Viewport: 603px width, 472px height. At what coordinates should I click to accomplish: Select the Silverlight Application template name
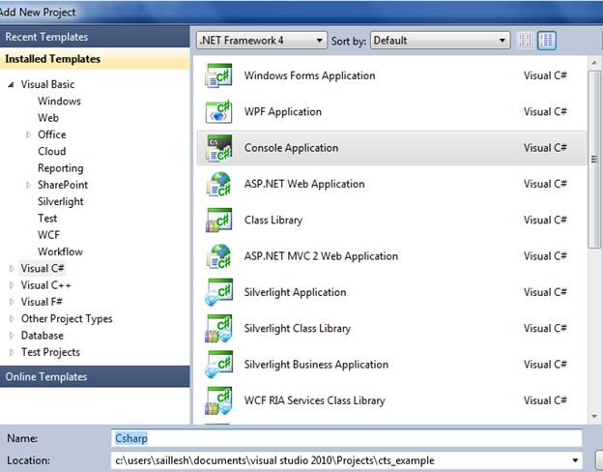(295, 293)
